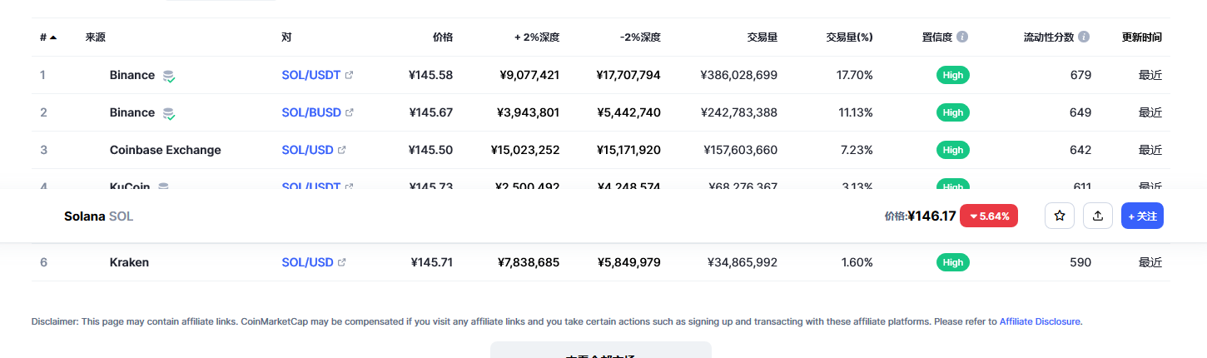The image size is (1207, 358).
Task: Open the SOL/USDT pair on Binance
Action: click(311, 75)
